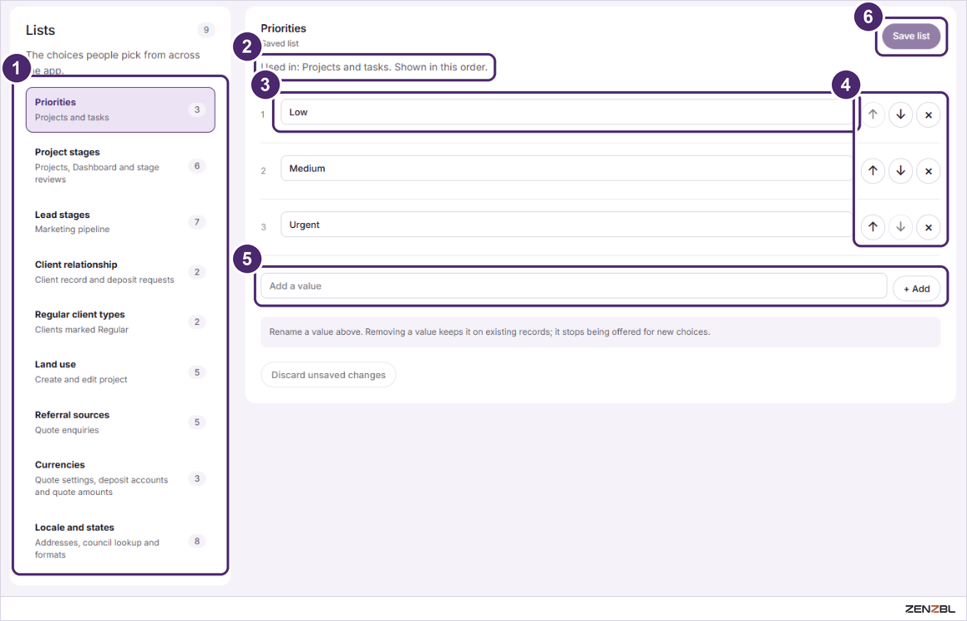Edit the Urgent value text field

(566, 225)
